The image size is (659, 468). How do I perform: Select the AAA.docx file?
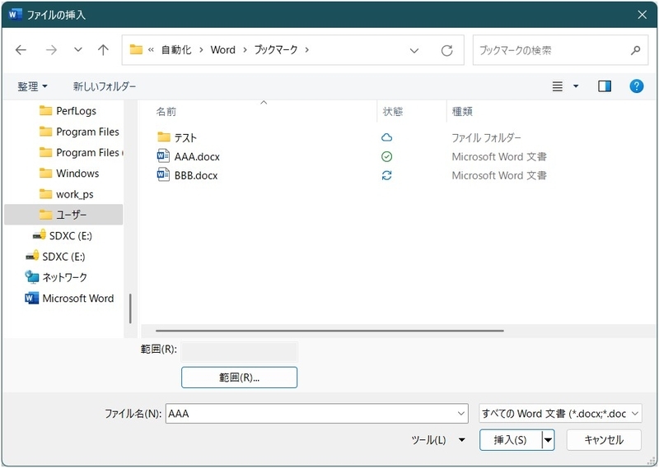(x=189, y=156)
